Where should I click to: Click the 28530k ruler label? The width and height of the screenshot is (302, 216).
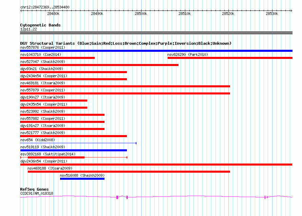click(272, 14)
